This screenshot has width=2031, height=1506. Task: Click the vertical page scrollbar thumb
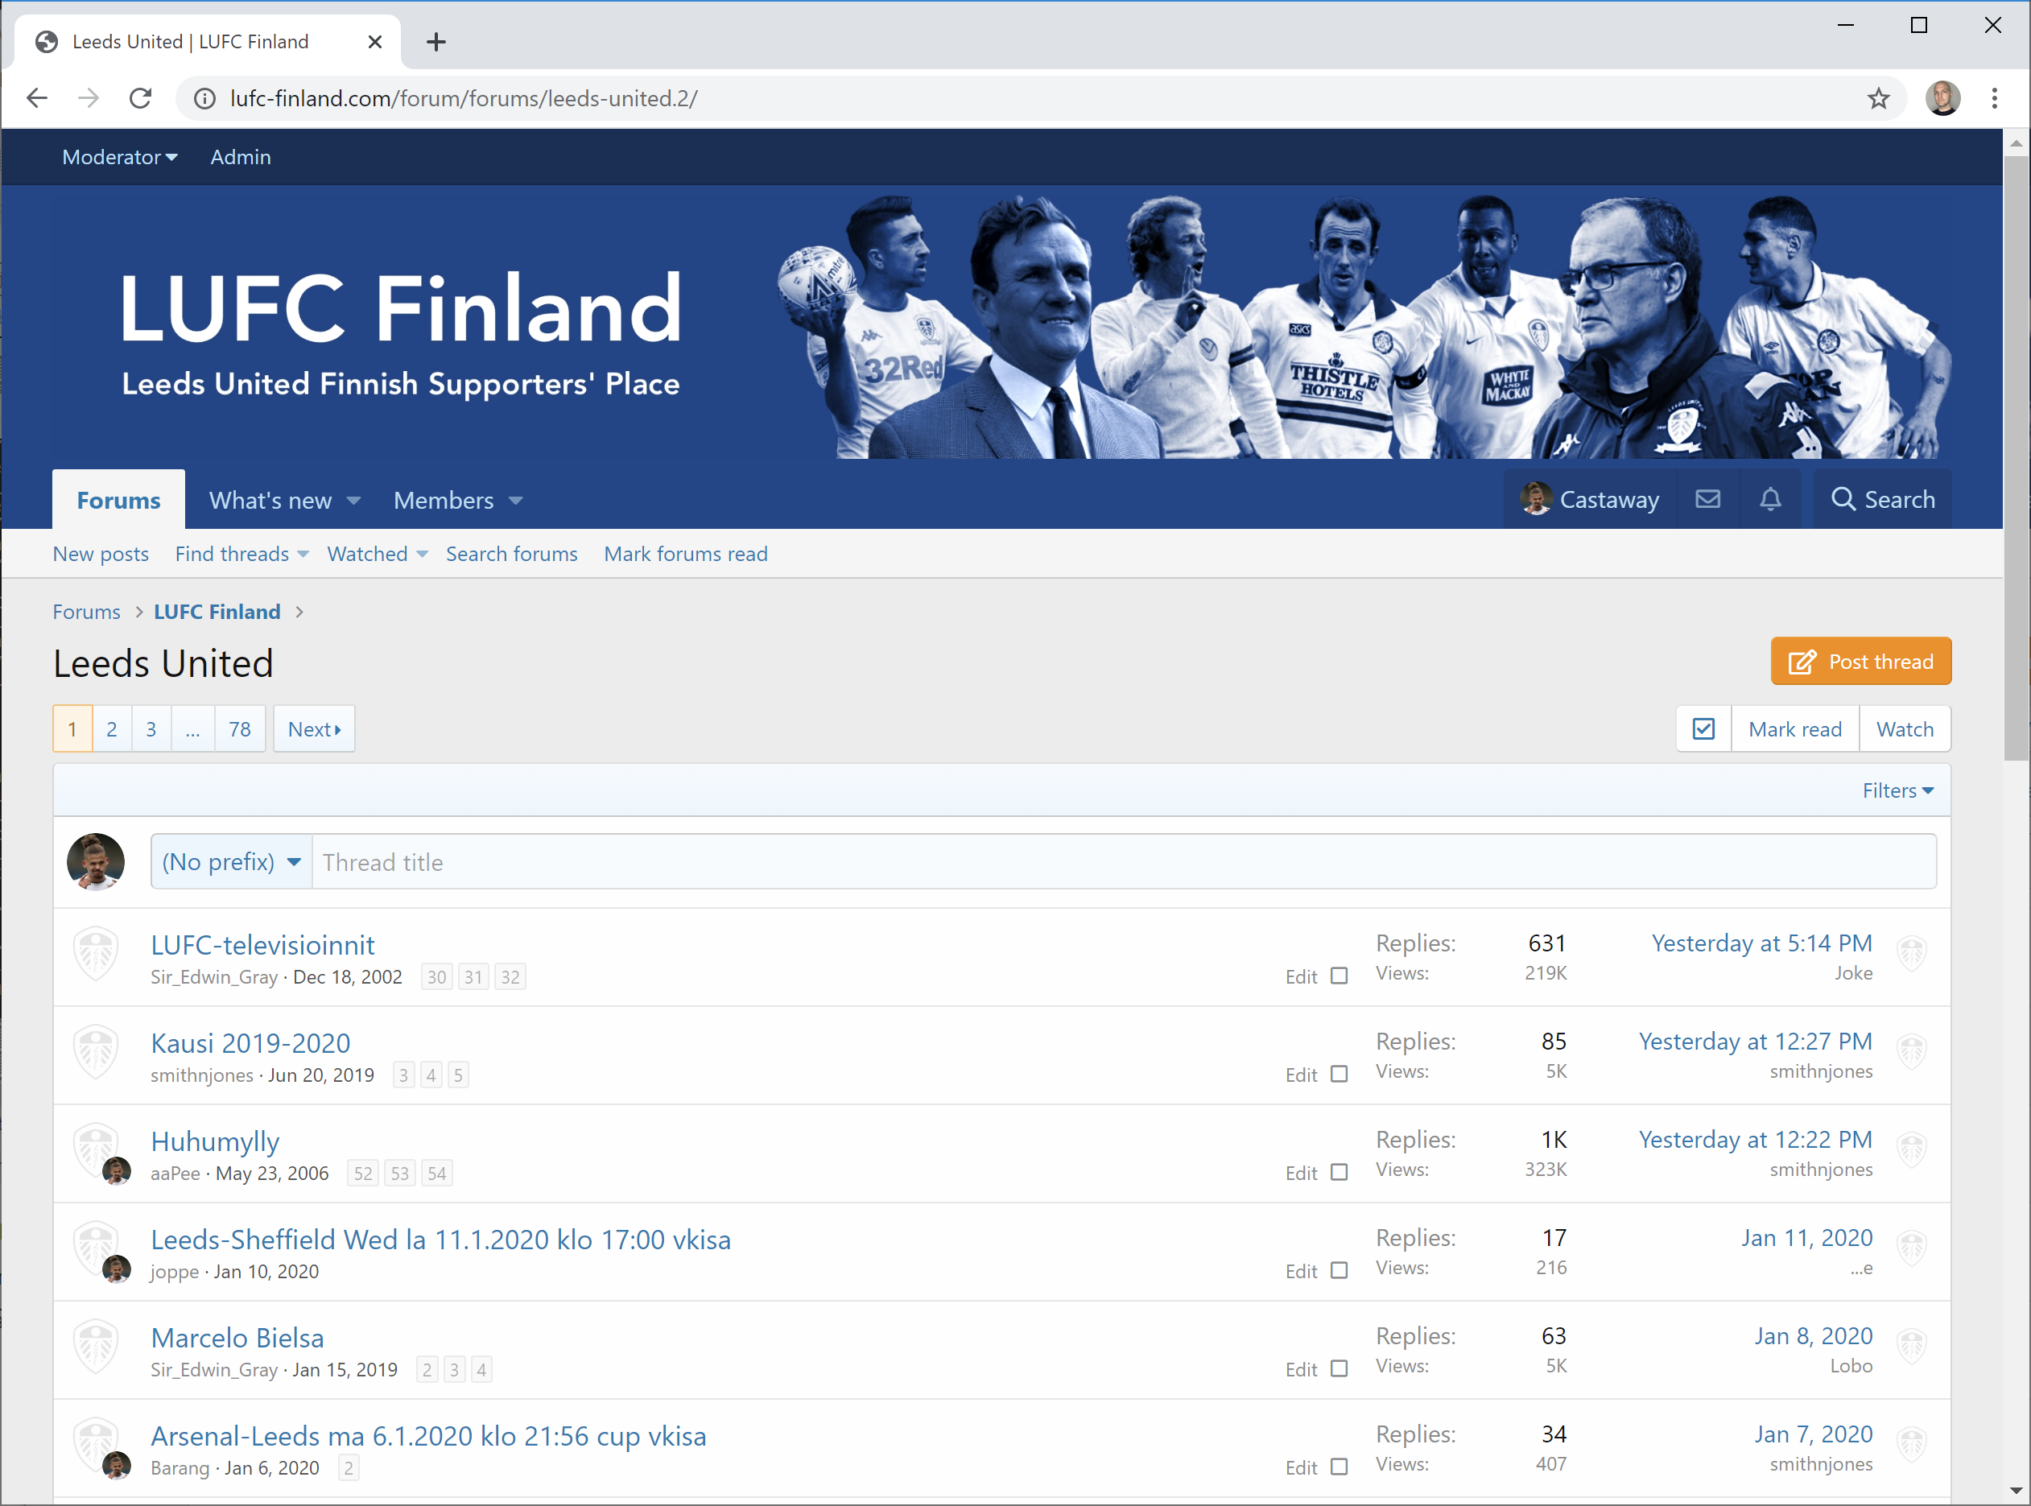pos(2016,458)
